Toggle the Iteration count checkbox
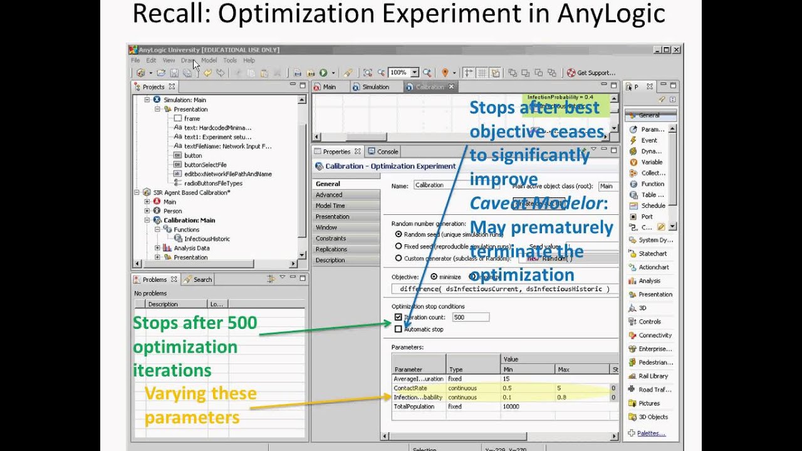The height and width of the screenshot is (451, 802). [x=398, y=318]
